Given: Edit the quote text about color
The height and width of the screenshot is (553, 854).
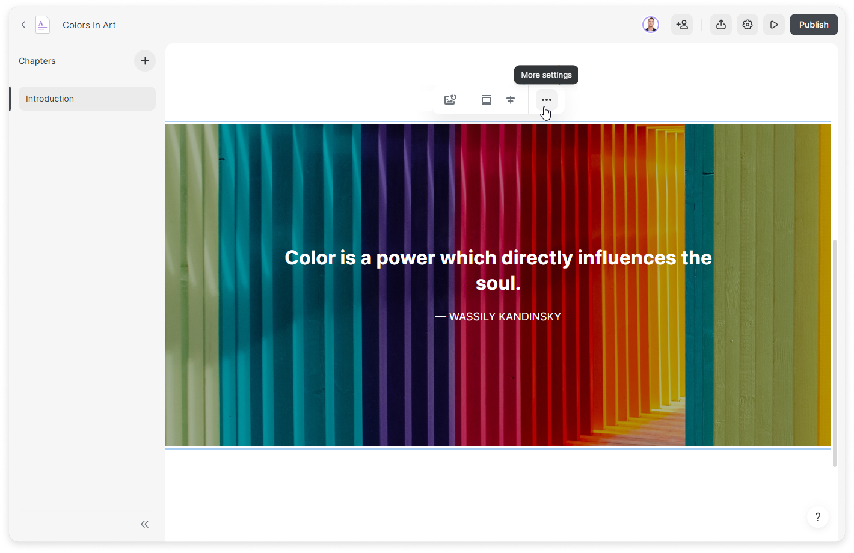Looking at the screenshot, I should pyautogui.click(x=498, y=270).
